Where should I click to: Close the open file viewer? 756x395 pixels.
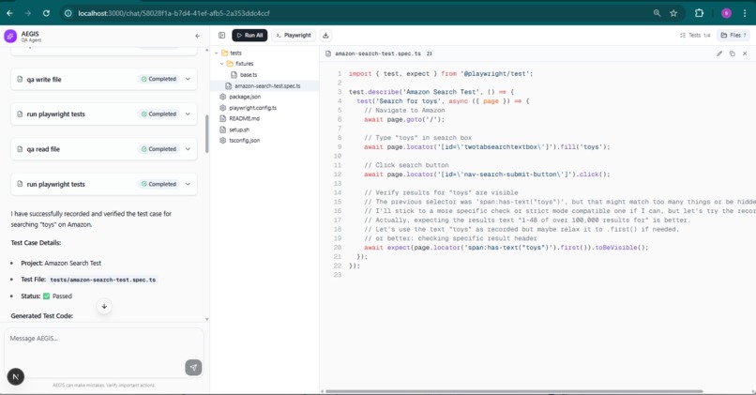click(x=745, y=53)
